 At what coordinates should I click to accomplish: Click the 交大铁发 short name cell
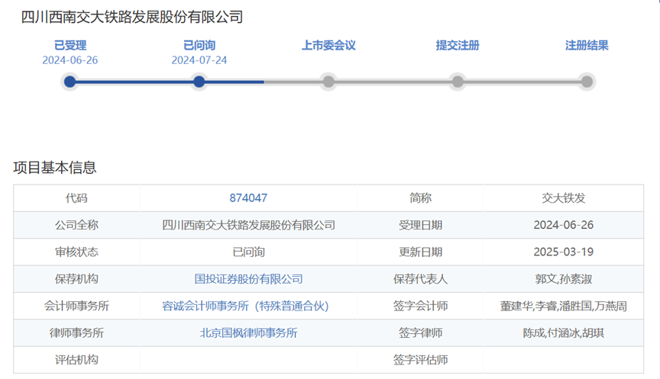click(x=563, y=198)
